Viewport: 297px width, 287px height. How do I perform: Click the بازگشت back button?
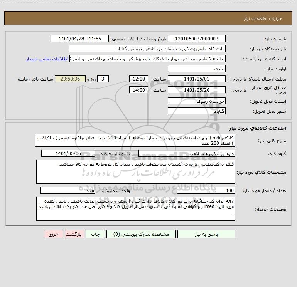click(74, 234)
